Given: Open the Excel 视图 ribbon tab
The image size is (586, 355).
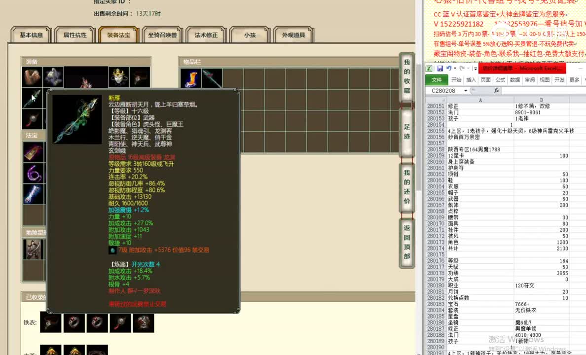Looking at the screenshot, I should [x=545, y=79].
